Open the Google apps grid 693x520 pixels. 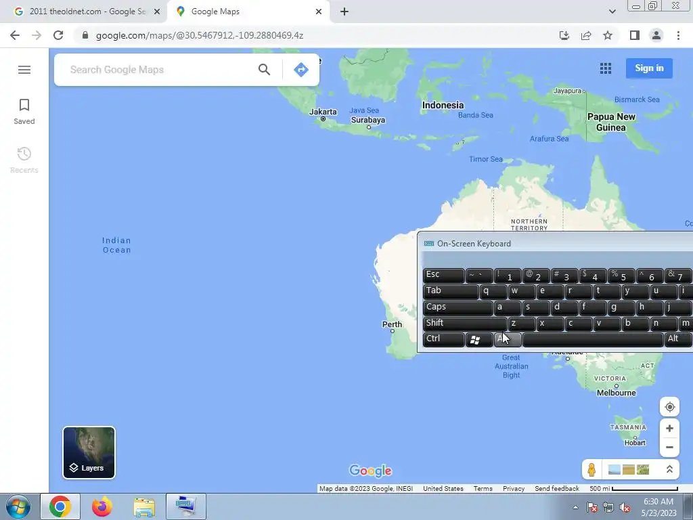pos(606,68)
